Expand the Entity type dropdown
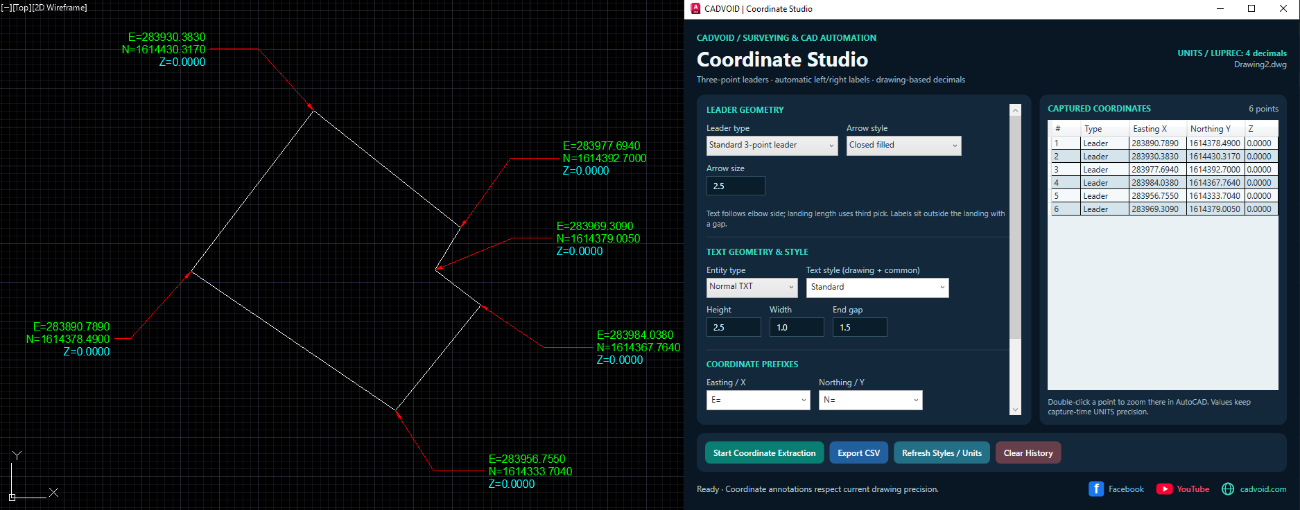The width and height of the screenshot is (1300, 510). tap(752, 287)
